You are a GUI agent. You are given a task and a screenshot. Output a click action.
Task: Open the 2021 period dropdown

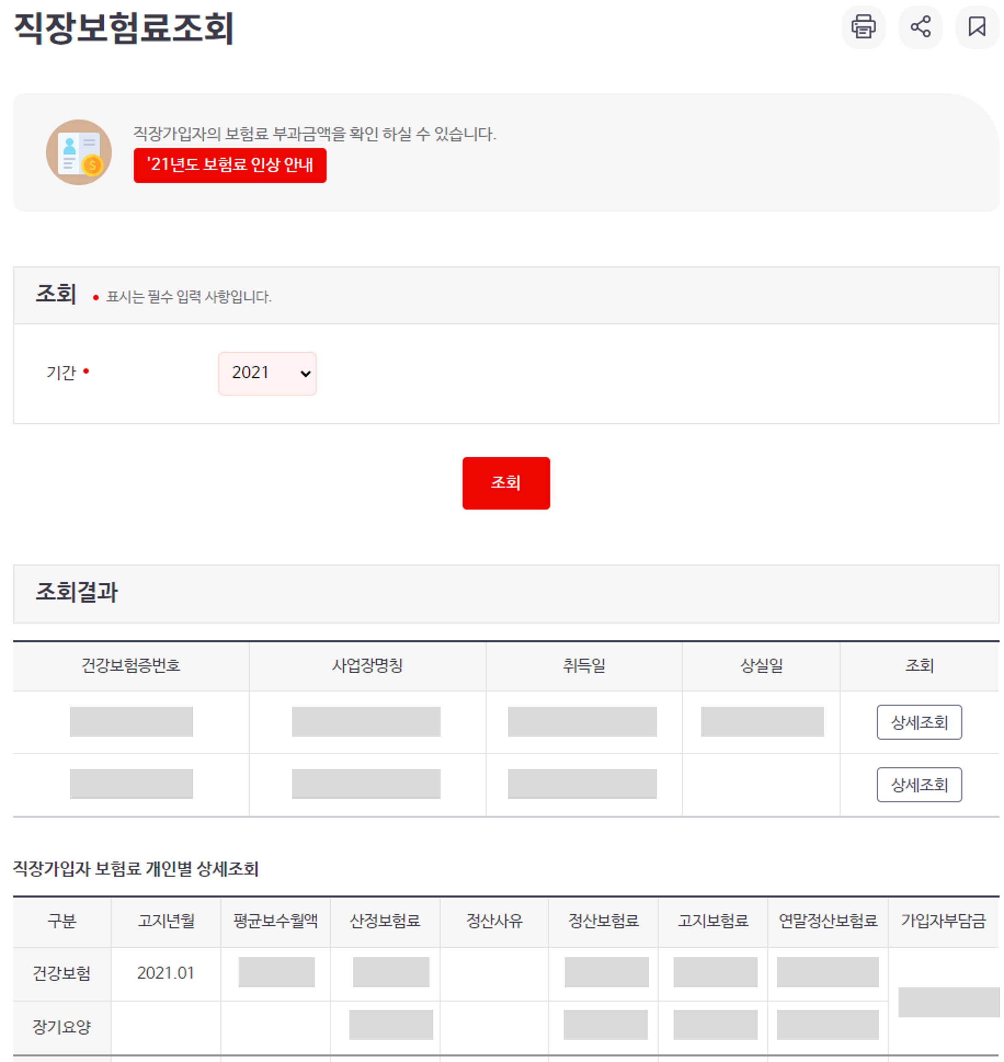[267, 373]
